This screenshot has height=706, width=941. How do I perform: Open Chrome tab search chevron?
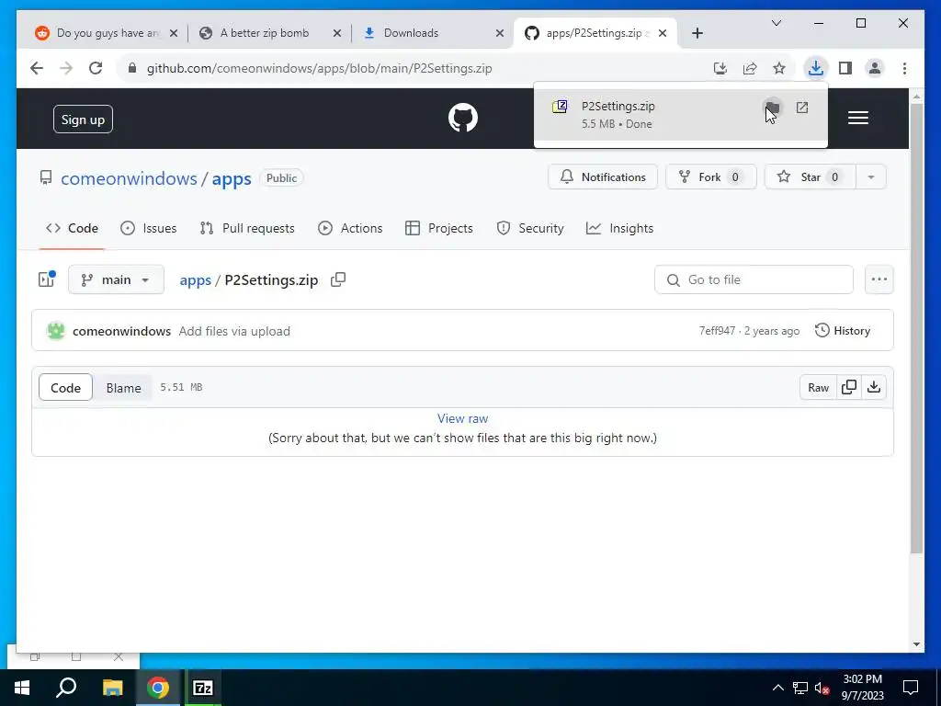(x=776, y=23)
